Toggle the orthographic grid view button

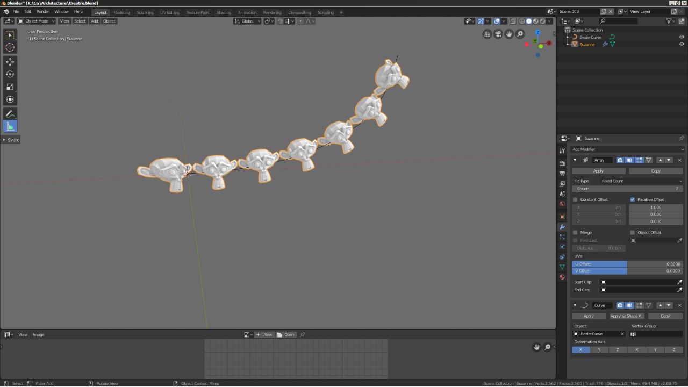coord(488,34)
